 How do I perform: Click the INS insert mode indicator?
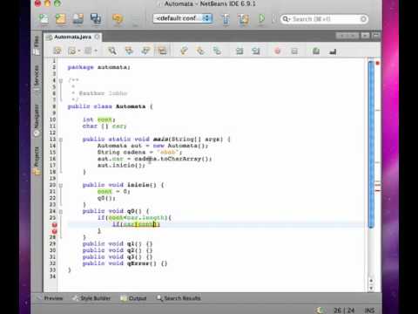tap(369, 310)
